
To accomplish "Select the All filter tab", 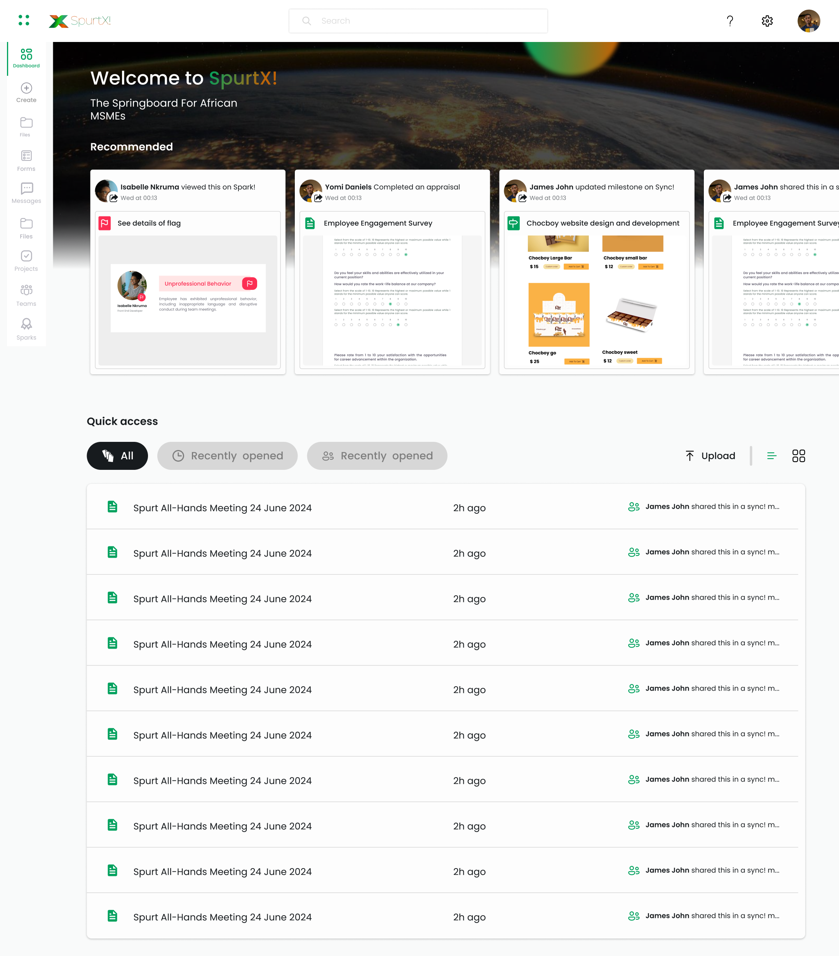I will [x=117, y=455].
